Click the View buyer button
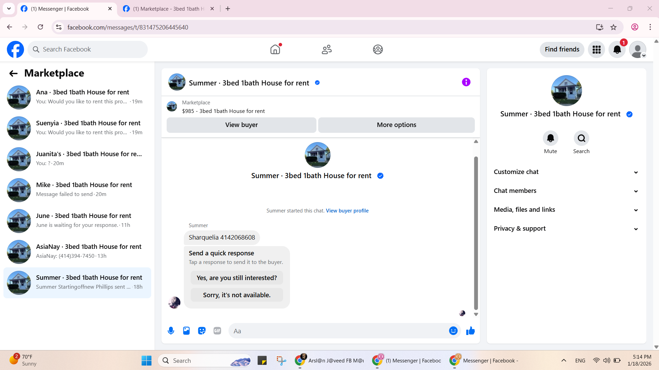The height and width of the screenshot is (370, 659). (241, 125)
